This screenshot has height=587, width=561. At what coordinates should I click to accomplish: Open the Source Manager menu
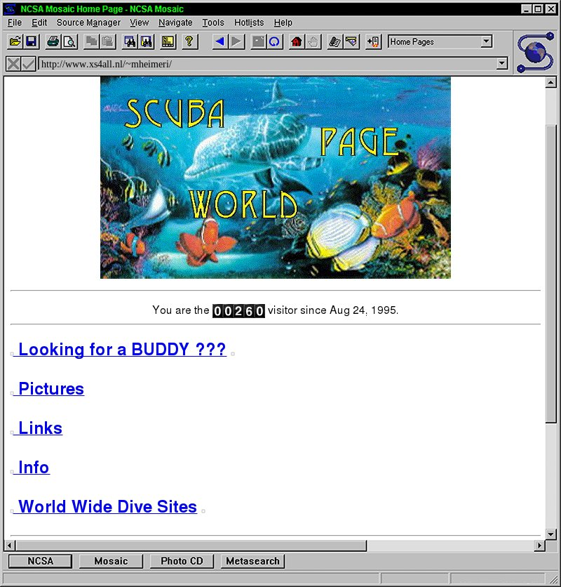click(x=88, y=22)
